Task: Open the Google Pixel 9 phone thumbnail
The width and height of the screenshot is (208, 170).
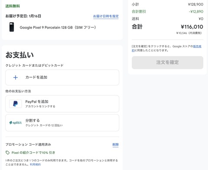Action: (12, 27)
